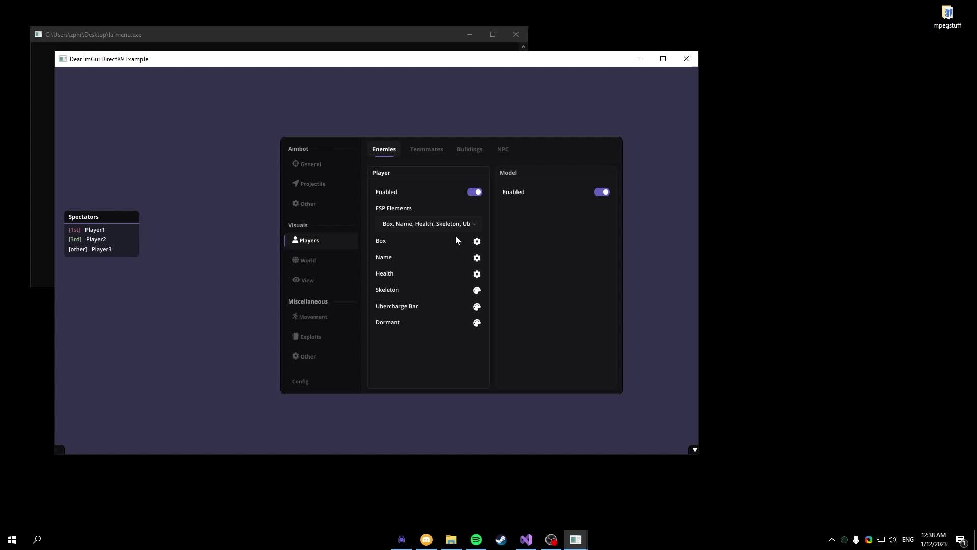Click scroll-down arrow at window corner
The height and width of the screenshot is (550, 977).
pos(694,450)
